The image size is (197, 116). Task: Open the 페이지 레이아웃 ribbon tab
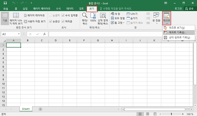point(42,9)
